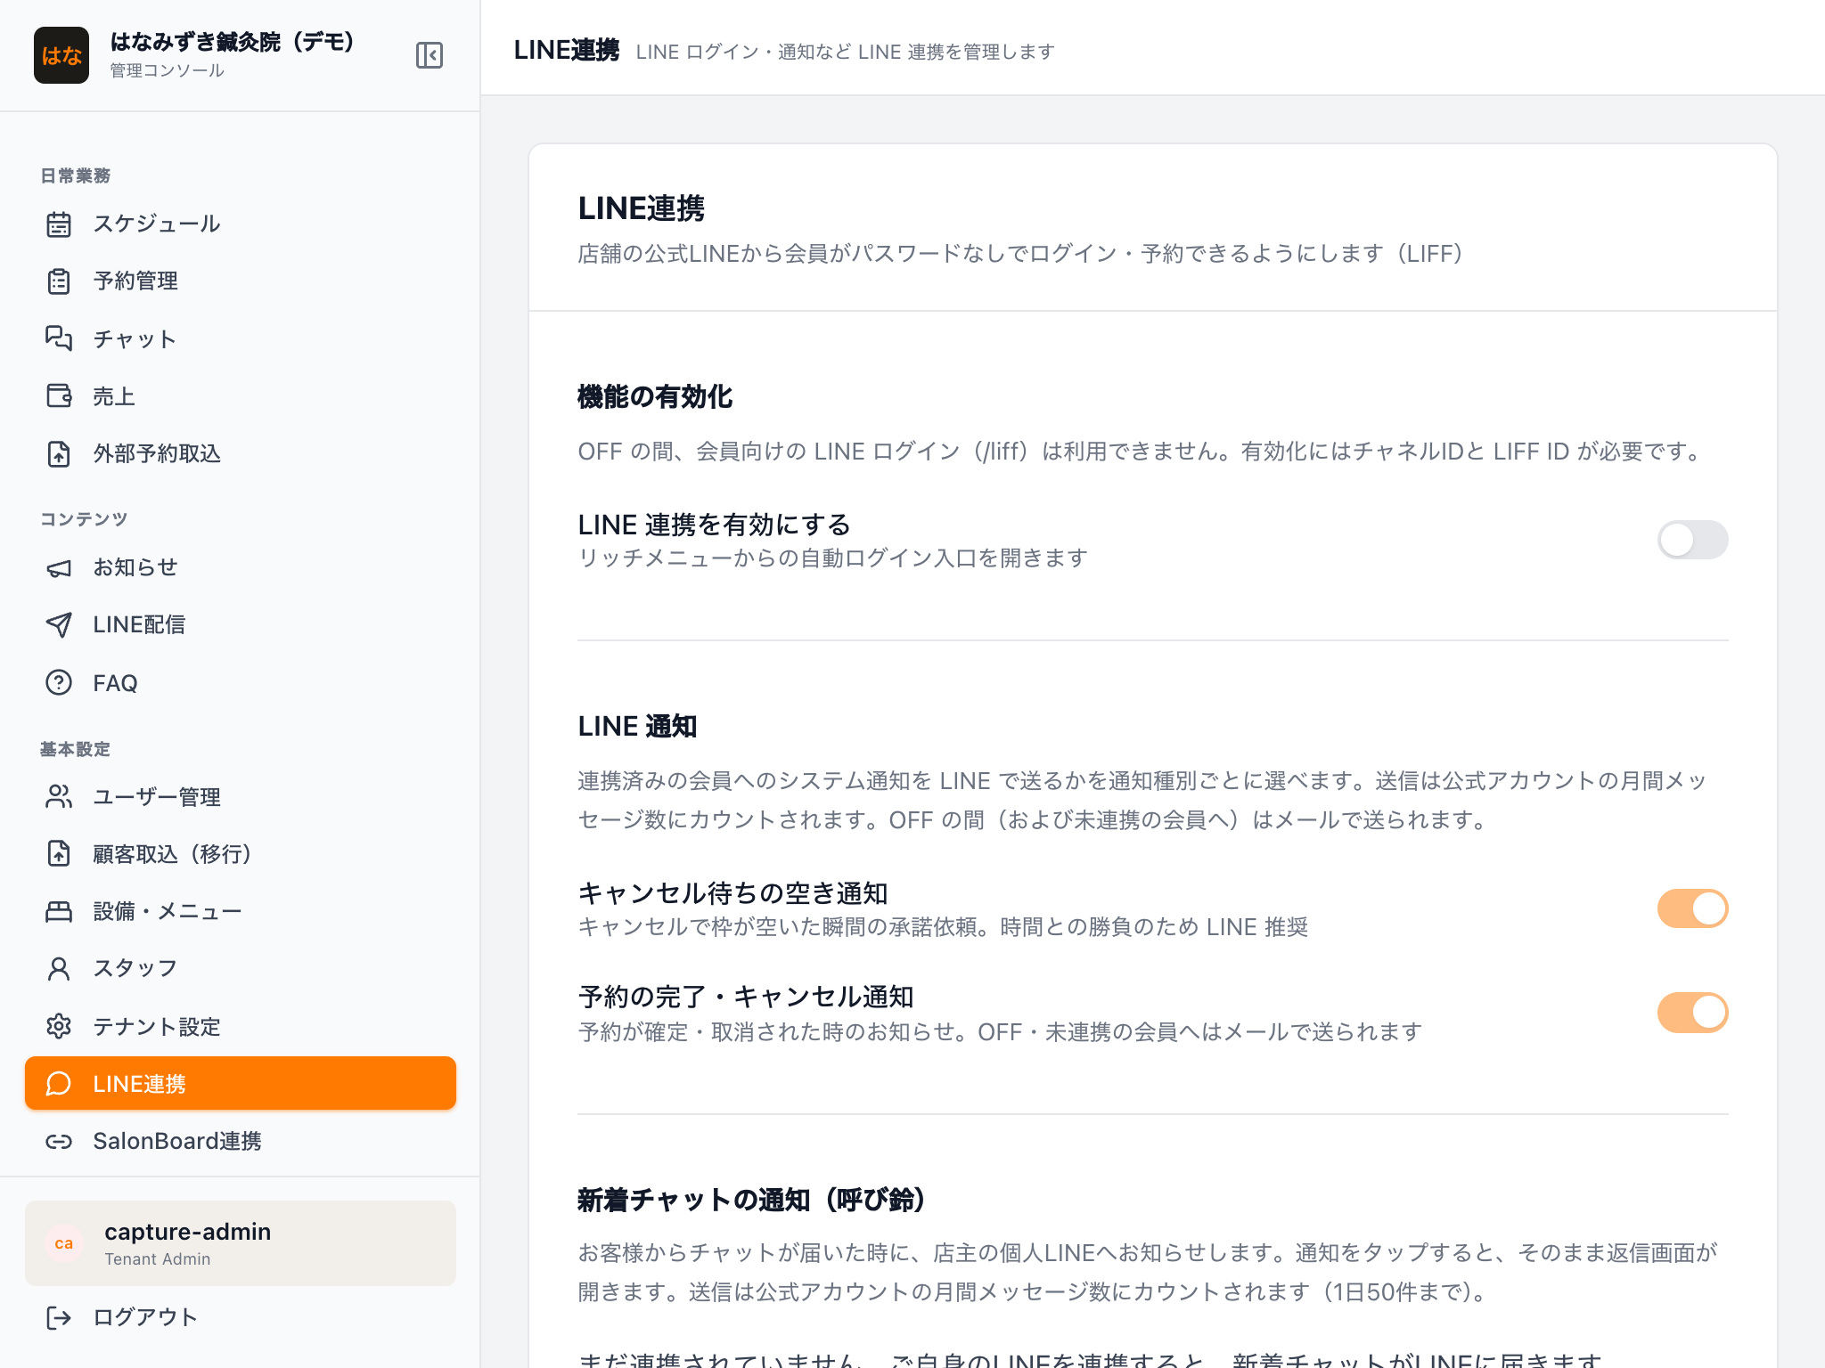The width and height of the screenshot is (1825, 1368).
Task: Open 外部予約取込 menu item
Action: (241, 453)
